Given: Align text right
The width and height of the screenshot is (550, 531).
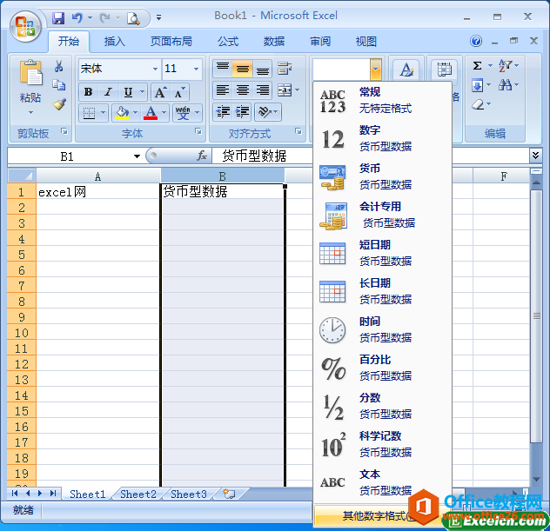Looking at the screenshot, I should pyautogui.click(x=262, y=90).
